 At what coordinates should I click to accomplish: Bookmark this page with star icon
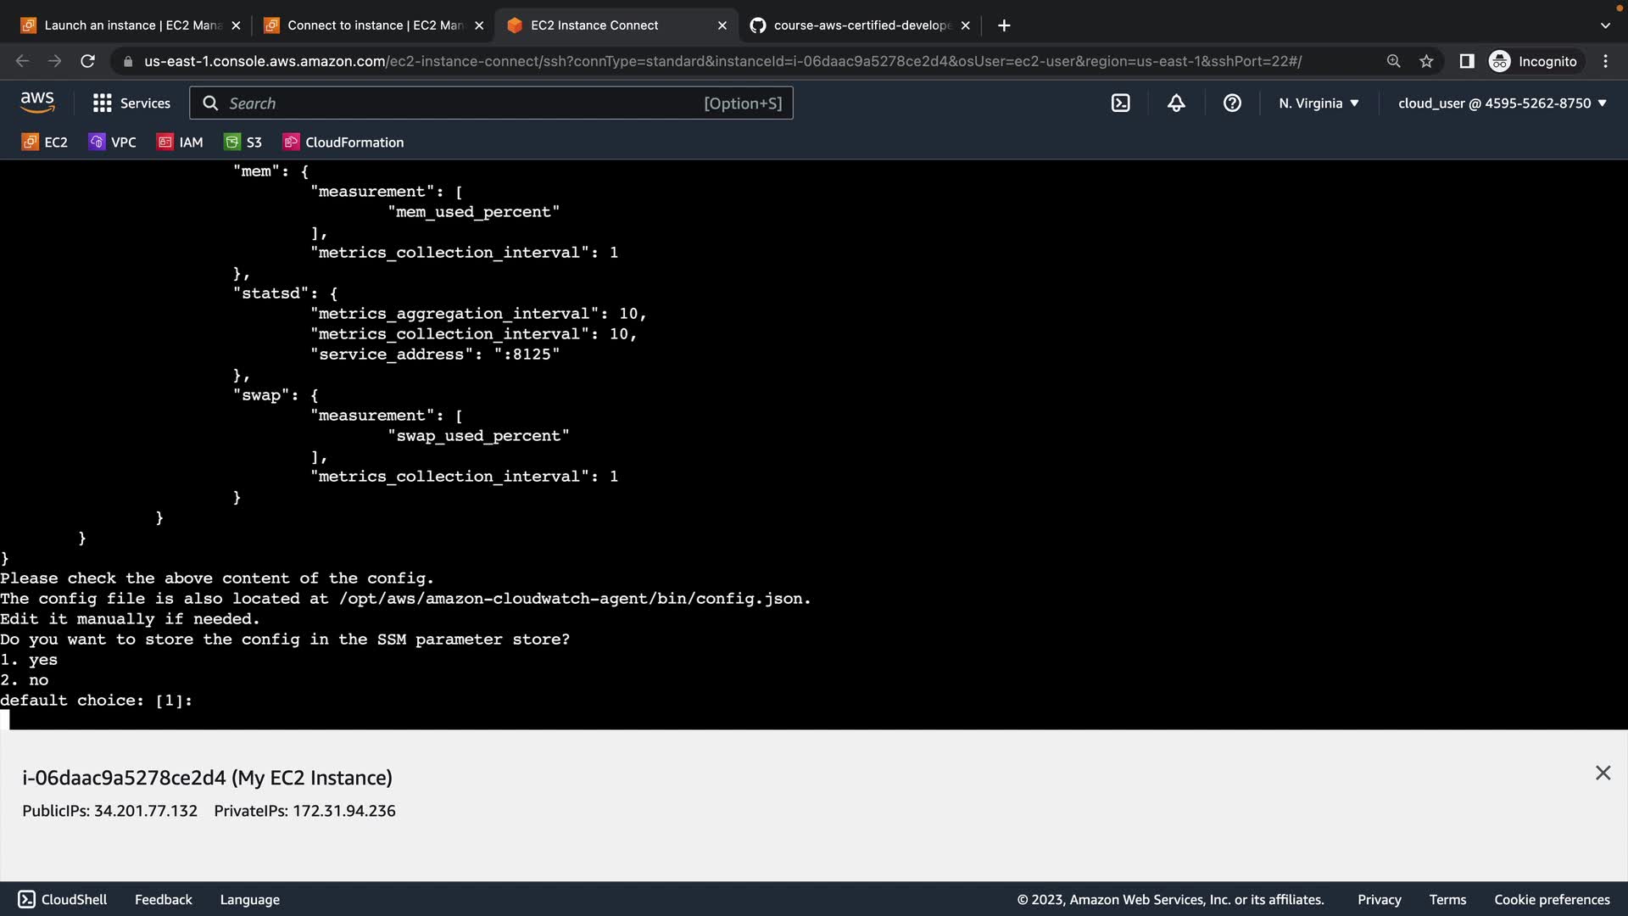pyautogui.click(x=1426, y=61)
